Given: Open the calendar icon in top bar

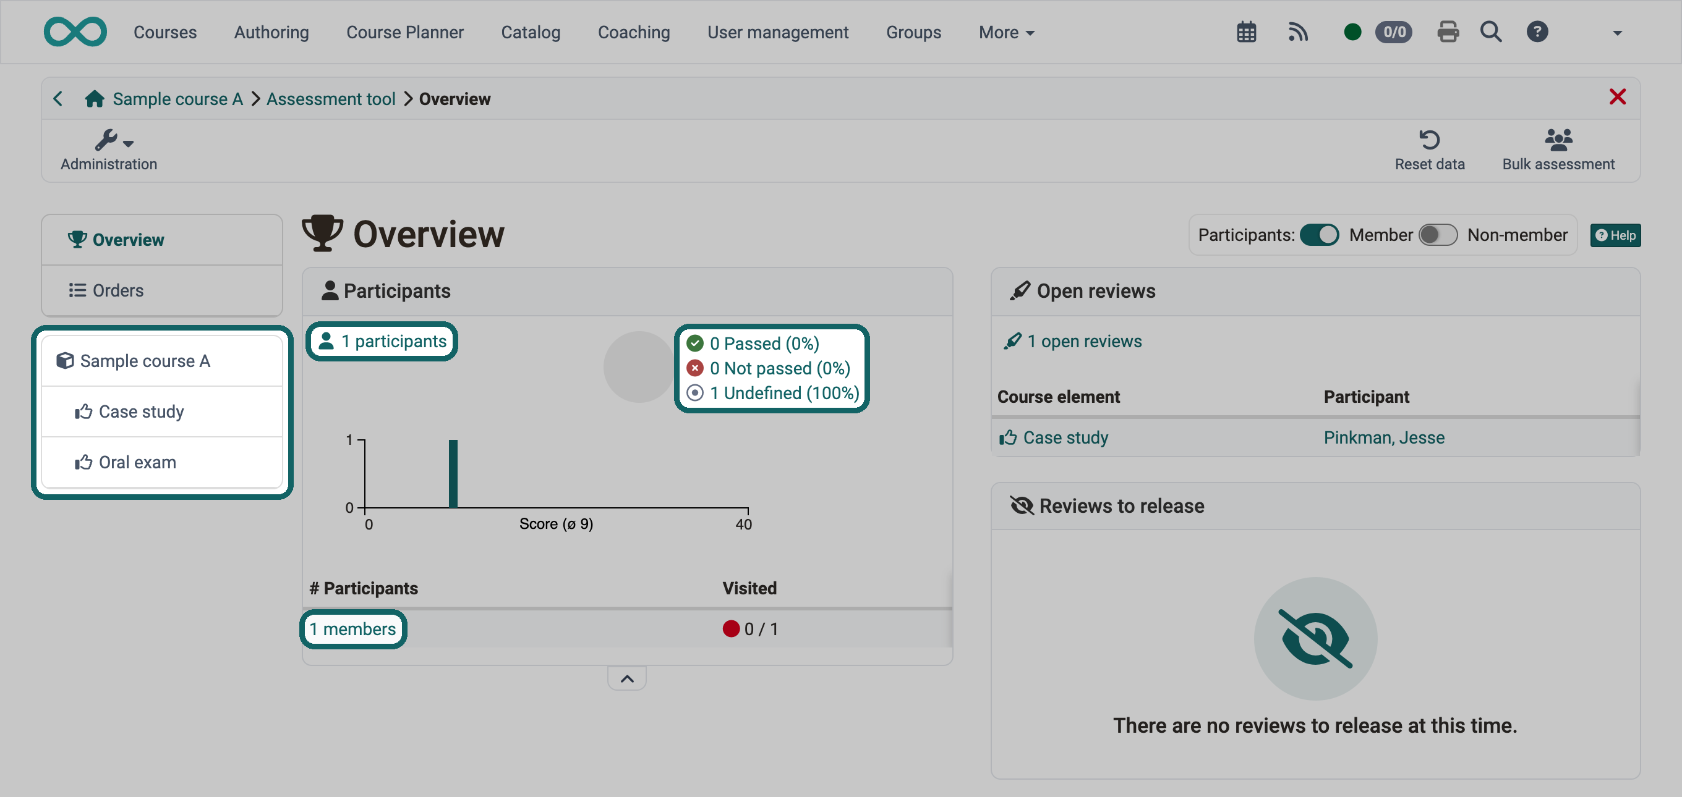Looking at the screenshot, I should click(1246, 32).
